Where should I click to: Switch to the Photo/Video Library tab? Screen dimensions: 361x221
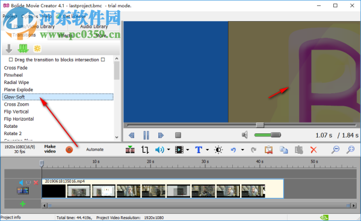34,26
